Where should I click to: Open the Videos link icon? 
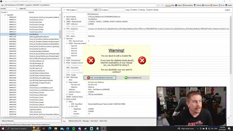click(176, 5)
